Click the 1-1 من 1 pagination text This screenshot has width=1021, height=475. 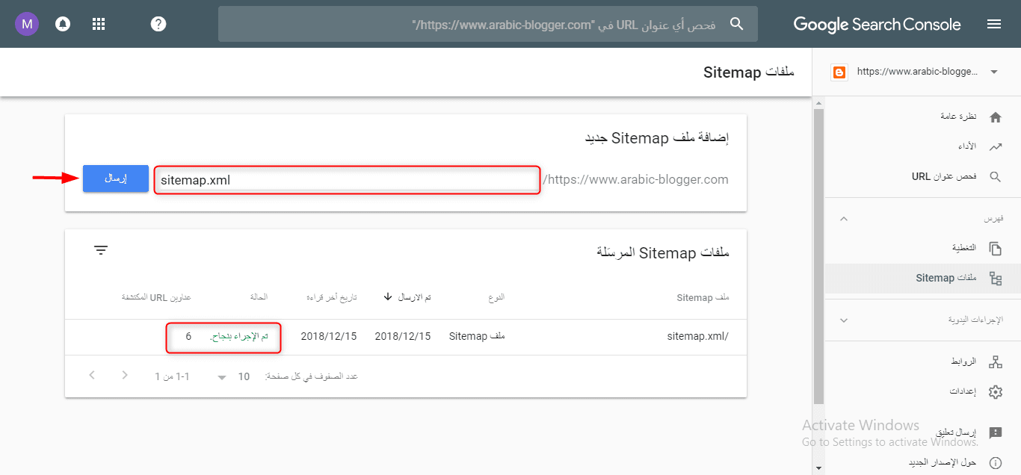(x=172, y=376)
